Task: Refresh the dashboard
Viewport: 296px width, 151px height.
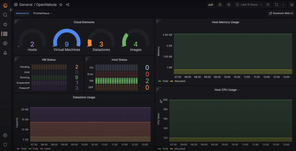Action: coord(277,5)
